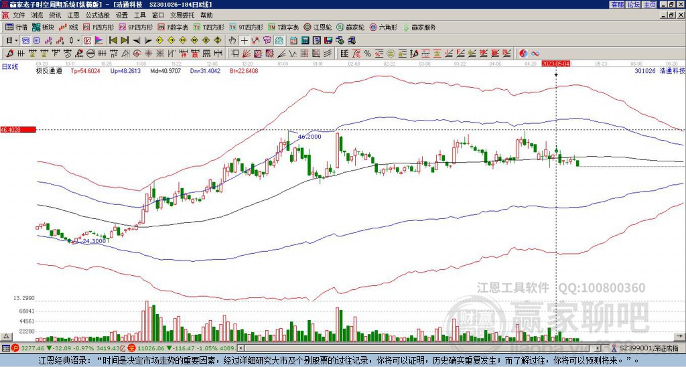The width and height of the screenshot is (686, 367).
Task: Open the 文件 menu
Action: point(19,15)
